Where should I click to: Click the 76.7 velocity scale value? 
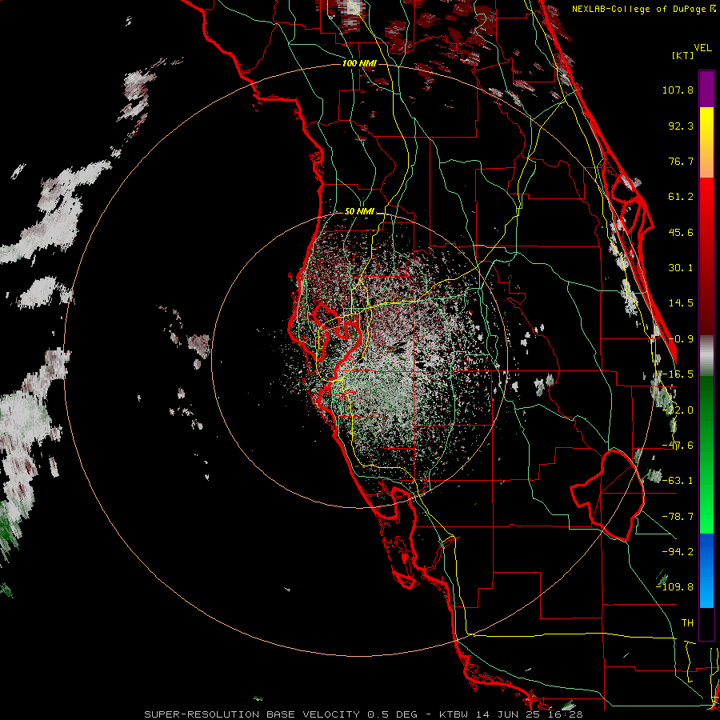click(681, 161)
